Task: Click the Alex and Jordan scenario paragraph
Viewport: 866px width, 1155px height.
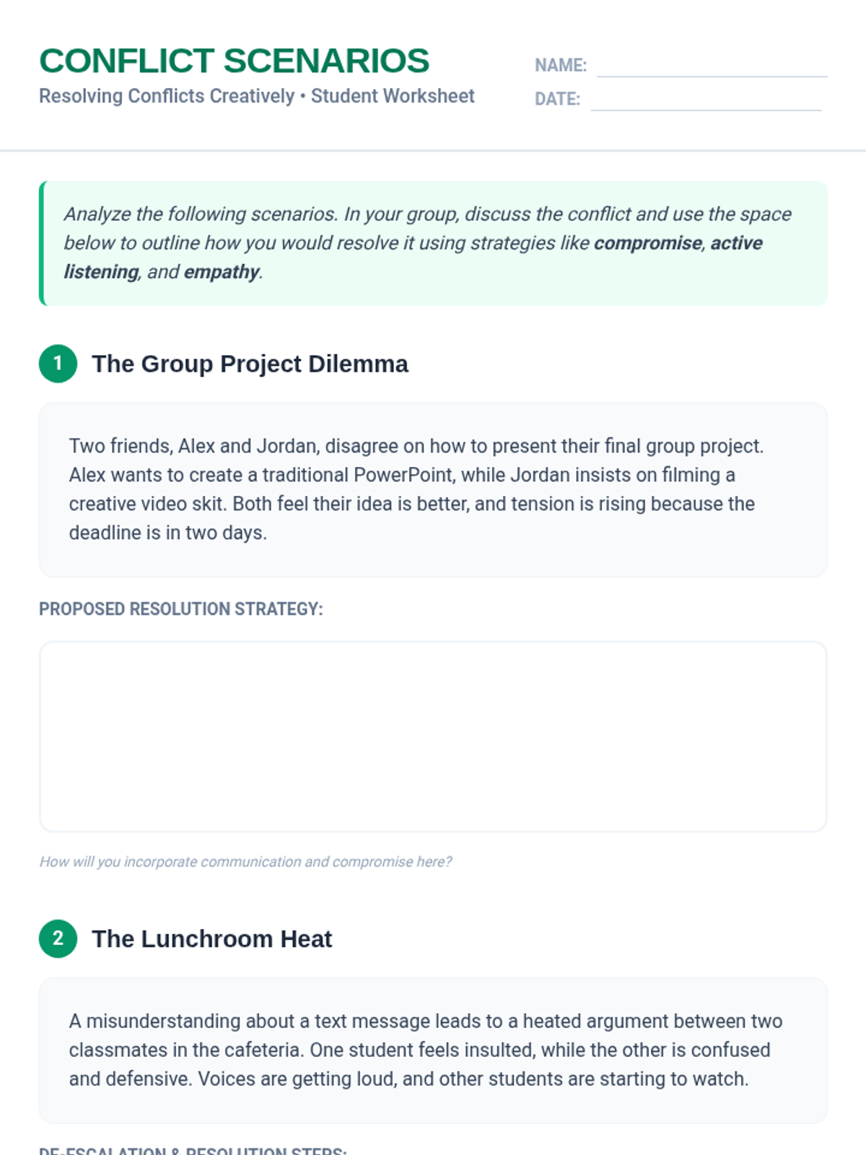Action: 416,489
